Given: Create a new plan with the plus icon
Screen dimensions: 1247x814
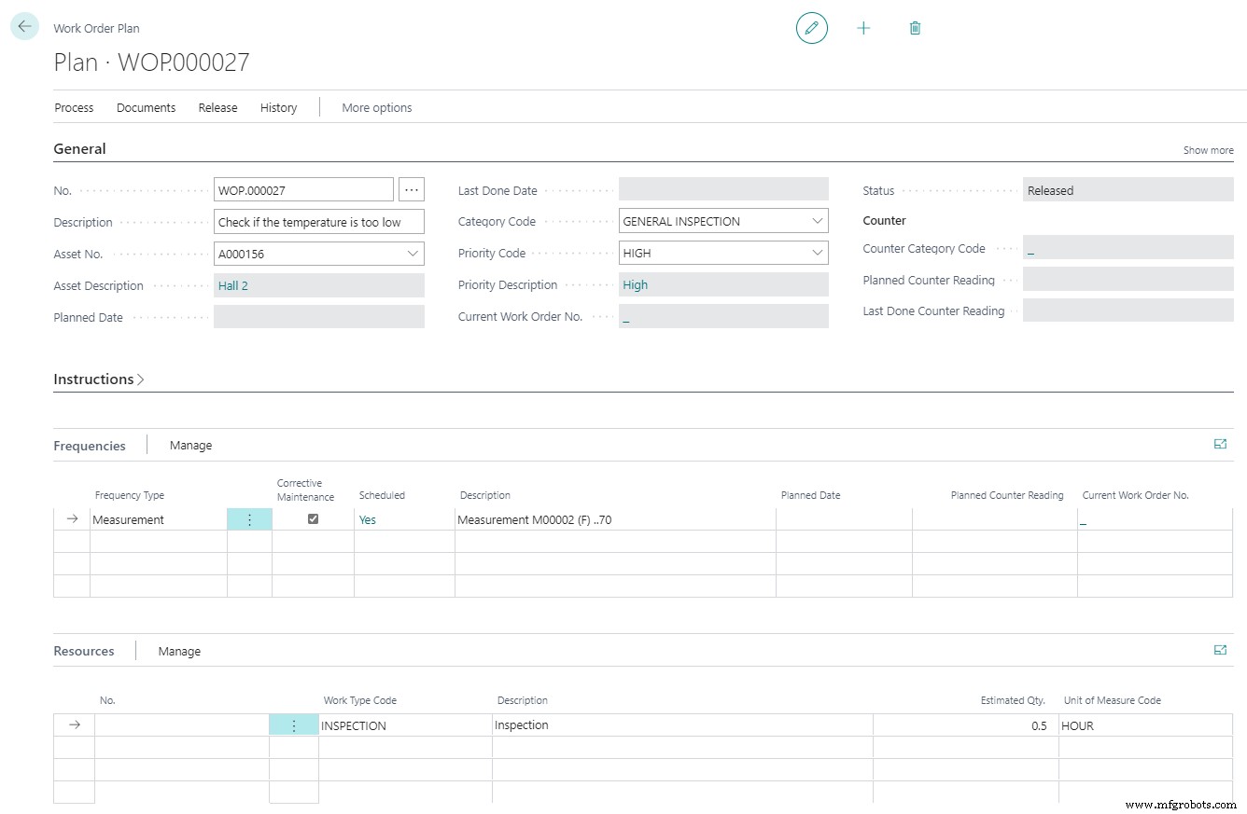Looking at the screenshot, I should point(863,27).
